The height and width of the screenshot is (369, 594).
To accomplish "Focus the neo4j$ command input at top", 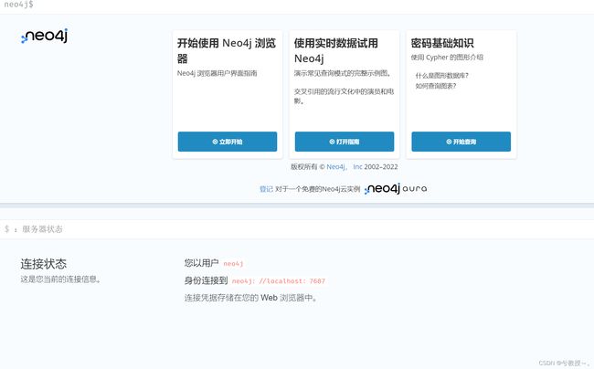I will 297,5.
